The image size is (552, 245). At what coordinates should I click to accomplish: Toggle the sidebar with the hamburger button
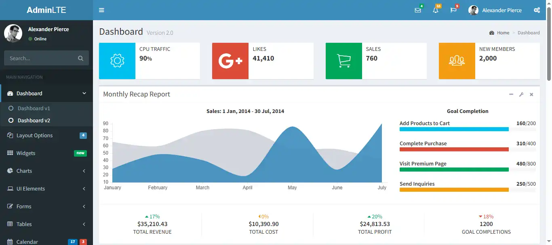click(x=101, y=10)
